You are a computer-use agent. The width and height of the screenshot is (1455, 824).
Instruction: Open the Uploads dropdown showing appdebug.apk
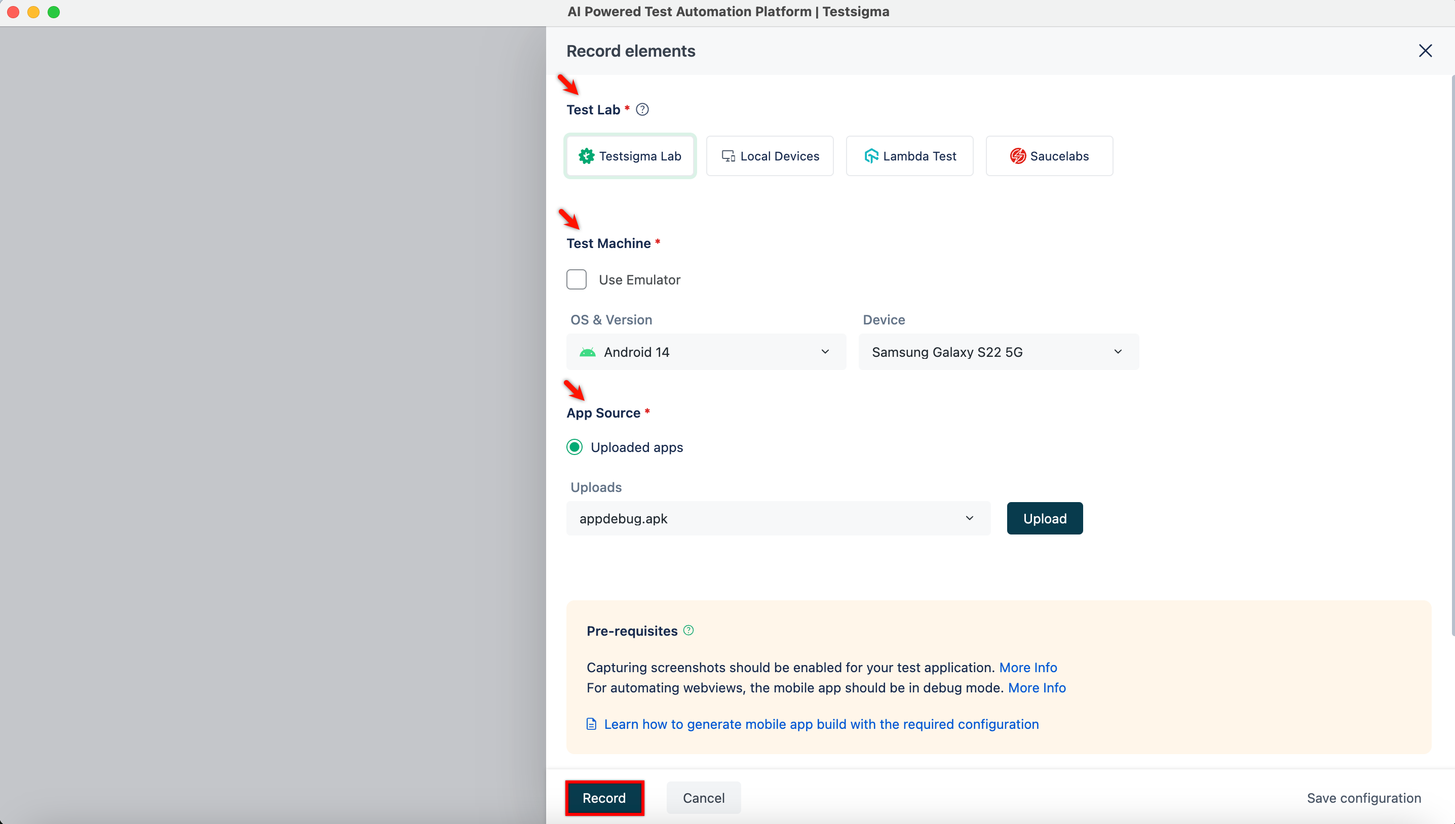click(x=778, y=518)
